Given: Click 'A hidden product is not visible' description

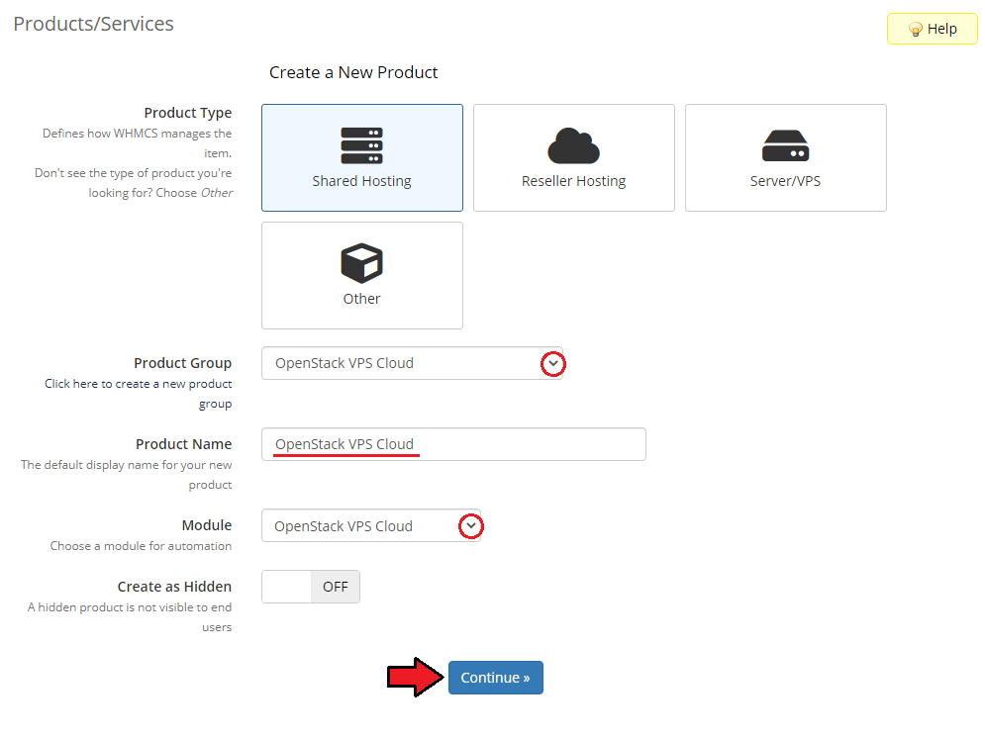Looking at the screenshot, I should tap(130, 616).
